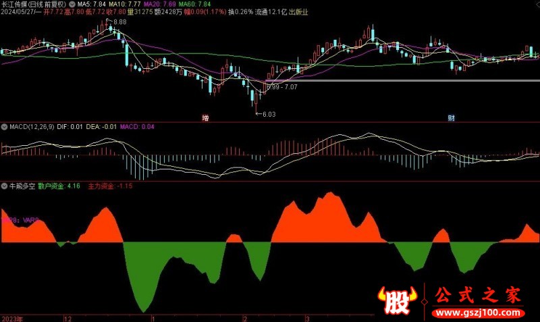540x322 pixels.
Task: Click the turnover 额2428万 value
Action: 168,12
